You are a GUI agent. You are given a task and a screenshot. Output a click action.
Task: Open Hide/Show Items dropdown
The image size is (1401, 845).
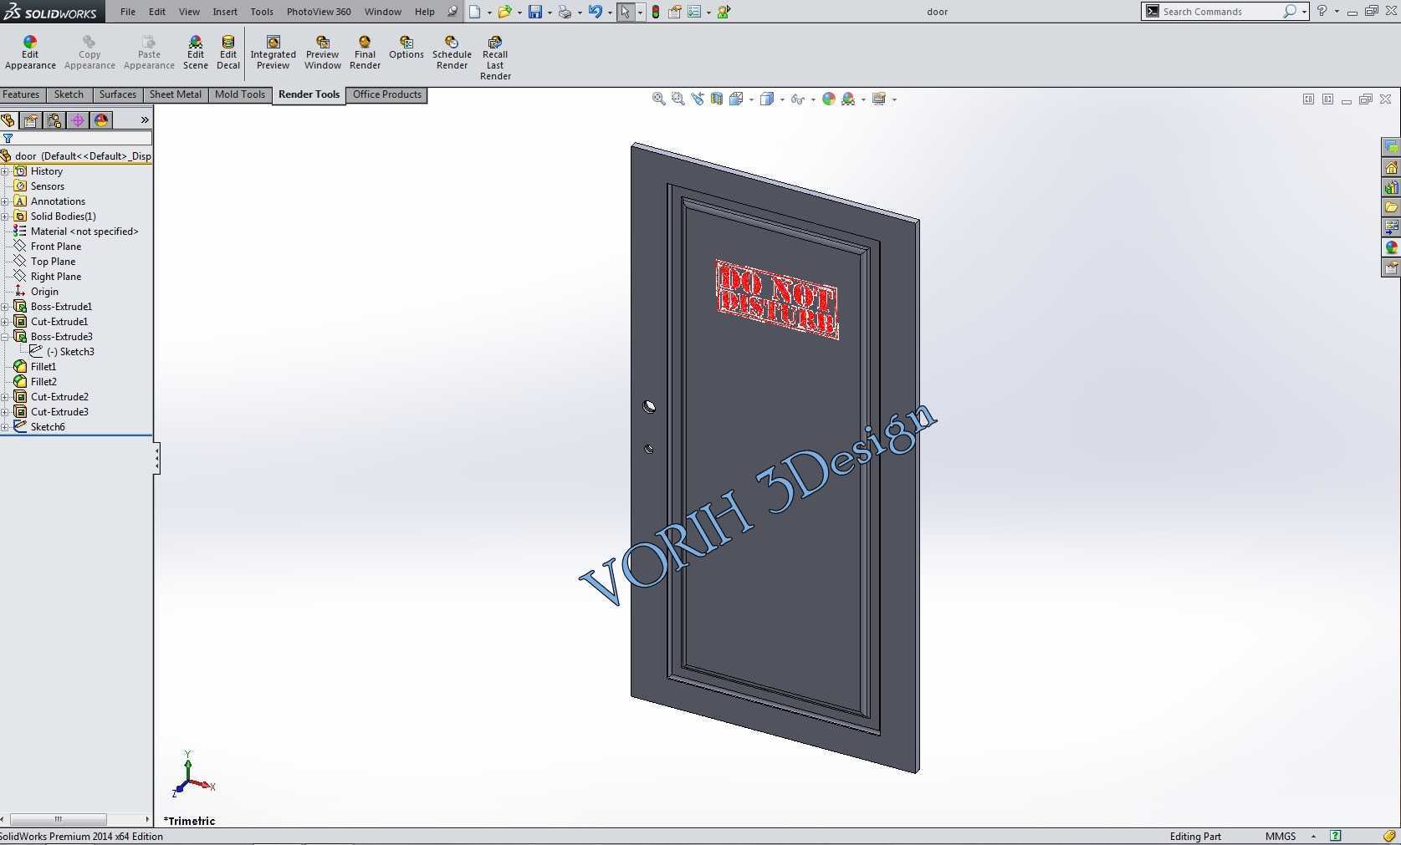point(813,99)
